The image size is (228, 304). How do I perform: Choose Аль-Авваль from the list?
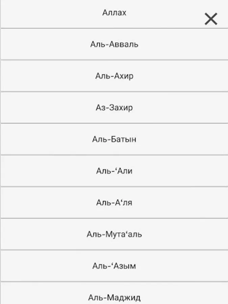click(114, 44)
